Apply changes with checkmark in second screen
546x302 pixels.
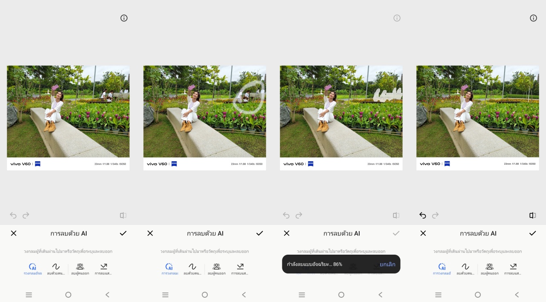click(x=259, y=233)
